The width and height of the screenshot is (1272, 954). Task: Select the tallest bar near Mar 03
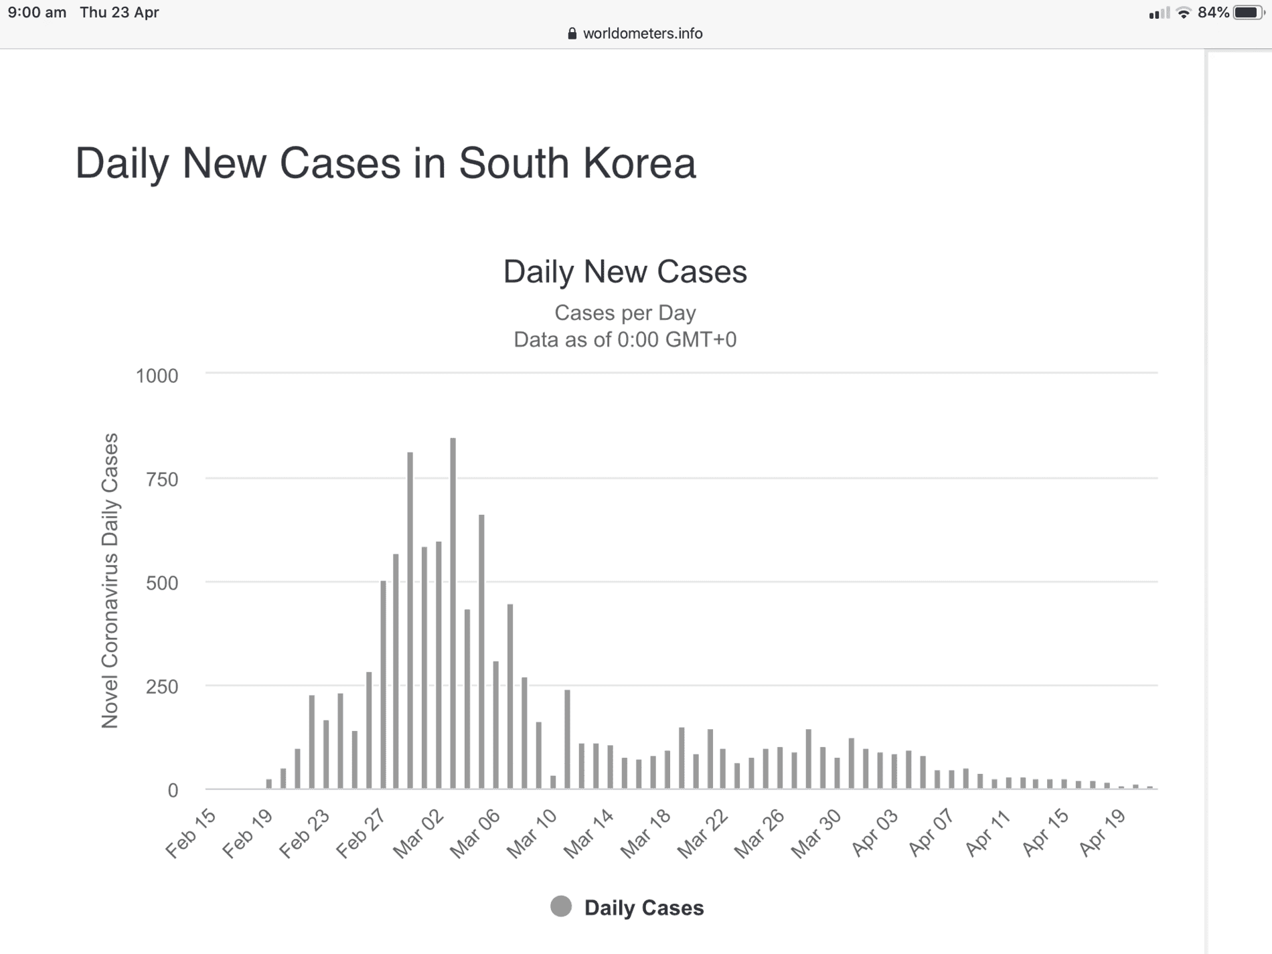tap(453, 613)
